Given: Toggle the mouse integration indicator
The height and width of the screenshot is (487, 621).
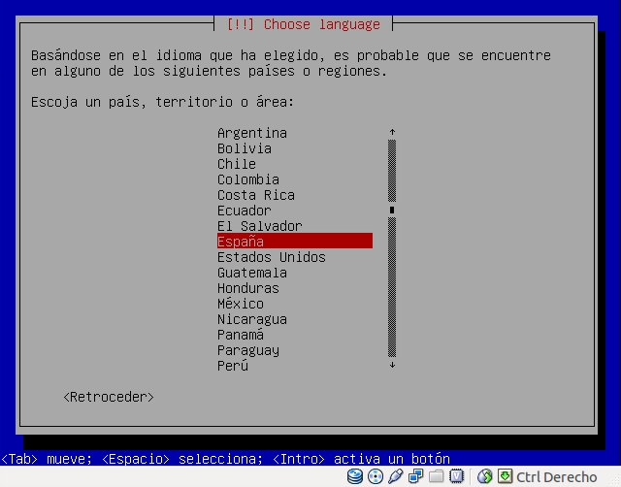Looking at the screenshot, I should click(484, 476).
